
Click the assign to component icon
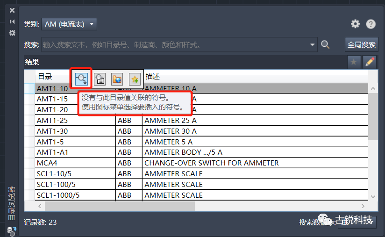click(100, 79)
